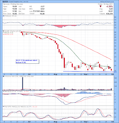
Task: Click the High value 19.04
Action: click(x=14, y=9)
